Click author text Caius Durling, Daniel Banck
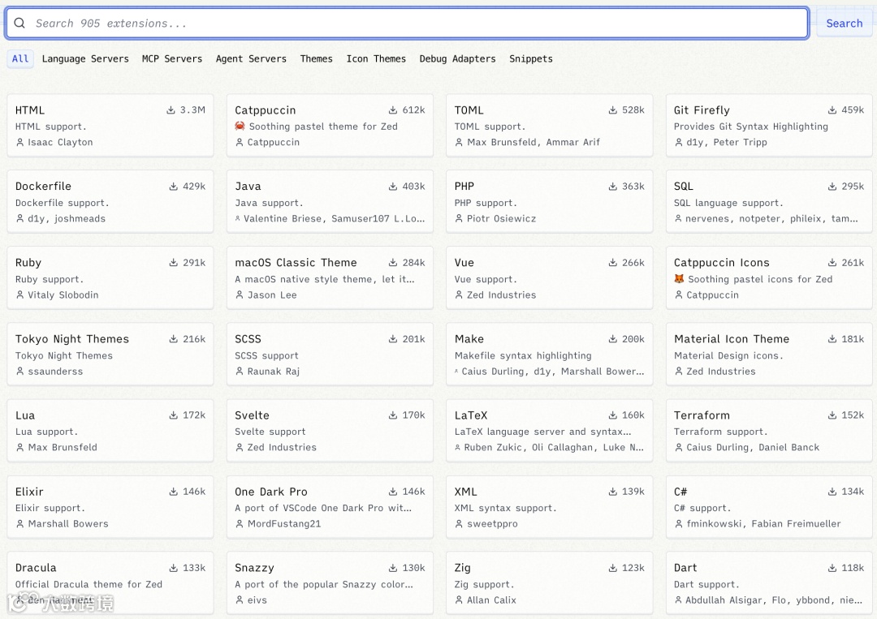877x619 pixels. [753, 448]
